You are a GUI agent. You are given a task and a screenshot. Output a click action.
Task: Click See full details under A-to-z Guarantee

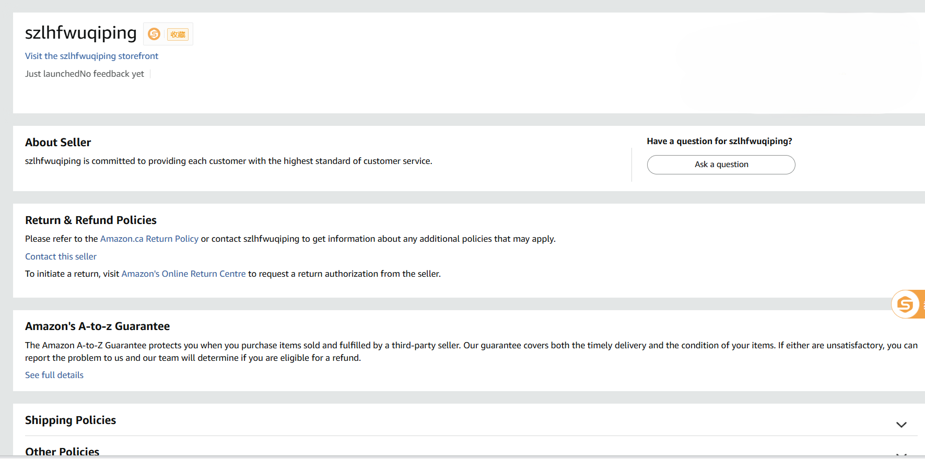tap(54, 375)
